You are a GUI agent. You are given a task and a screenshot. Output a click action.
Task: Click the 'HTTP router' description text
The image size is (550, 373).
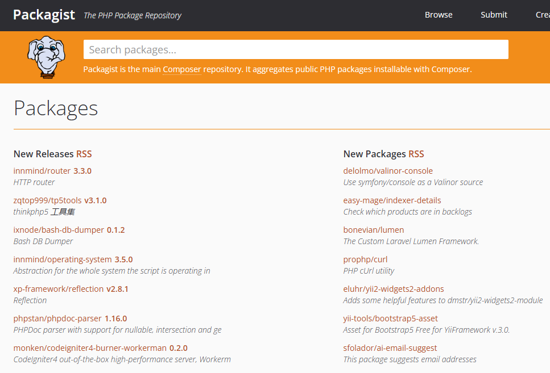pyautogui.click(x=34, y=182)
